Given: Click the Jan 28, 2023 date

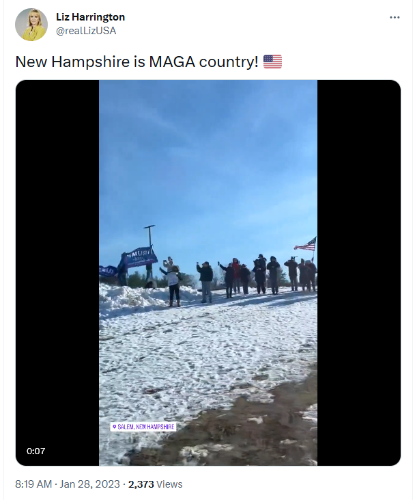Looking at the screenshot, I should pos(89,484).
